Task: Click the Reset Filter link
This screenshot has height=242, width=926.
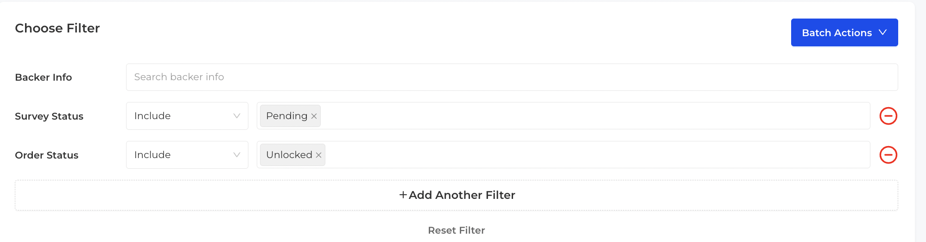Action: click(x=457, y=230)
